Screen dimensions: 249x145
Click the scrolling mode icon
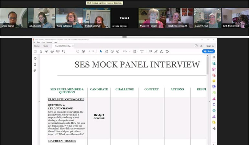pos(142,51)
